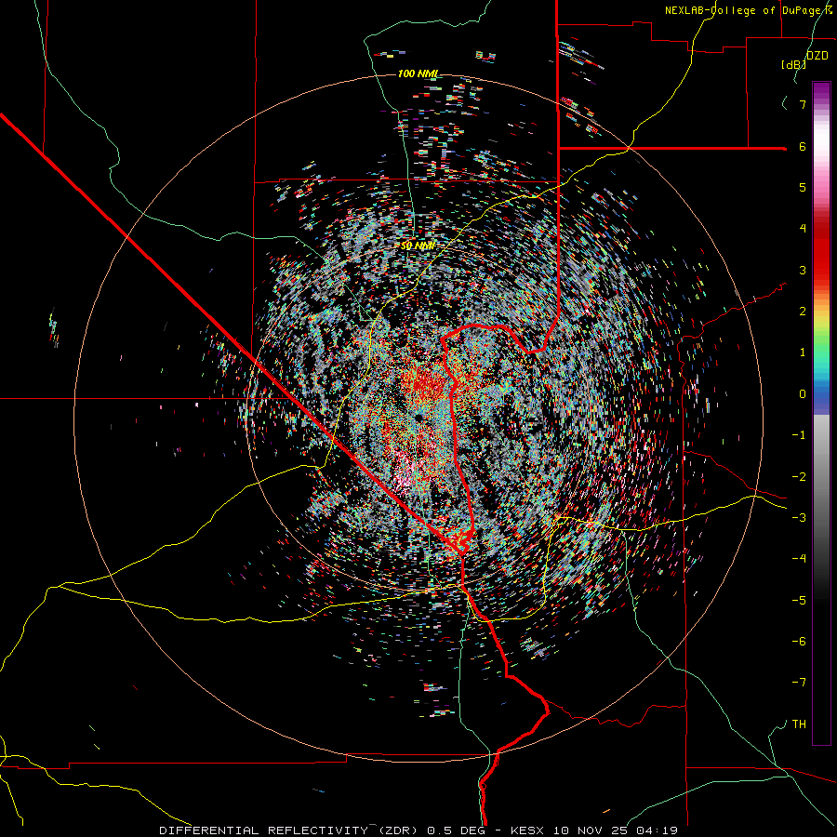The image size is (837, 837).
Task: Click the 7 value on the color scale
Action: coord(803,104)
